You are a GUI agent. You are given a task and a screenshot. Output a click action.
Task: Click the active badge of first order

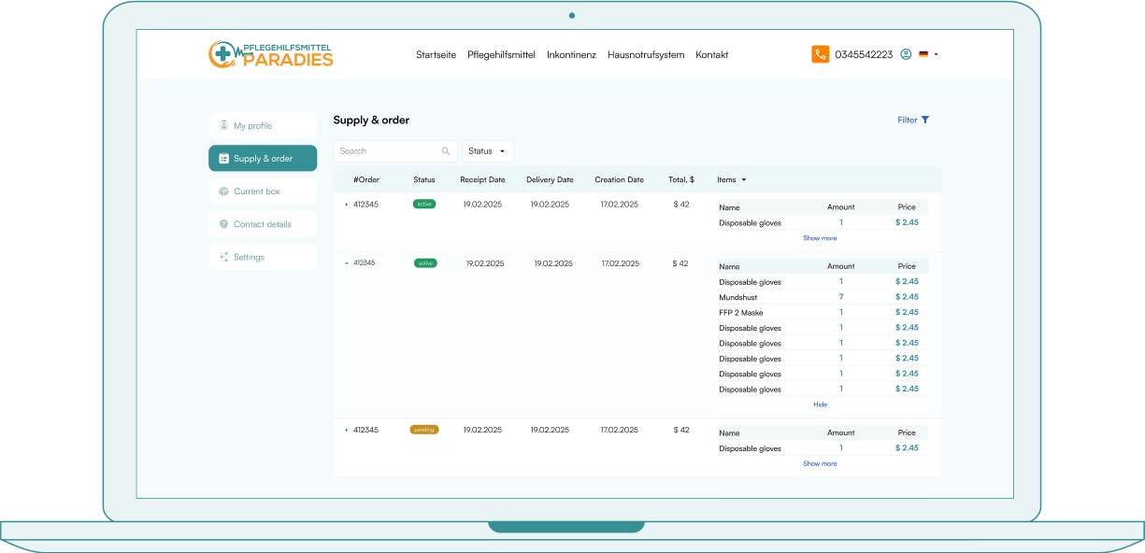[x=424, y=204]
